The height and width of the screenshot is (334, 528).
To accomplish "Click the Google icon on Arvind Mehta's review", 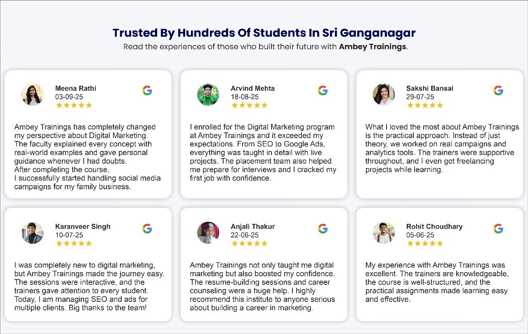I will point(323,91).
